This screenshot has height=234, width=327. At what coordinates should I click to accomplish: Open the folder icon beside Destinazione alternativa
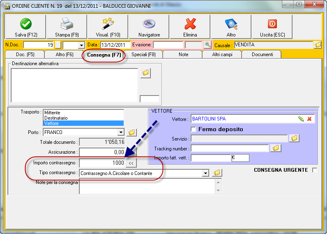click(x=145, y=73)
